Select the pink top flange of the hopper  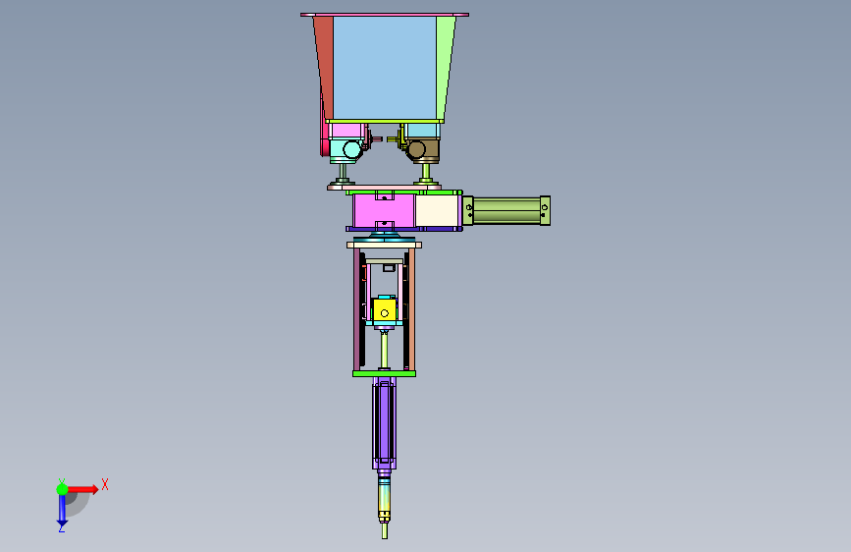coord(385,15)
